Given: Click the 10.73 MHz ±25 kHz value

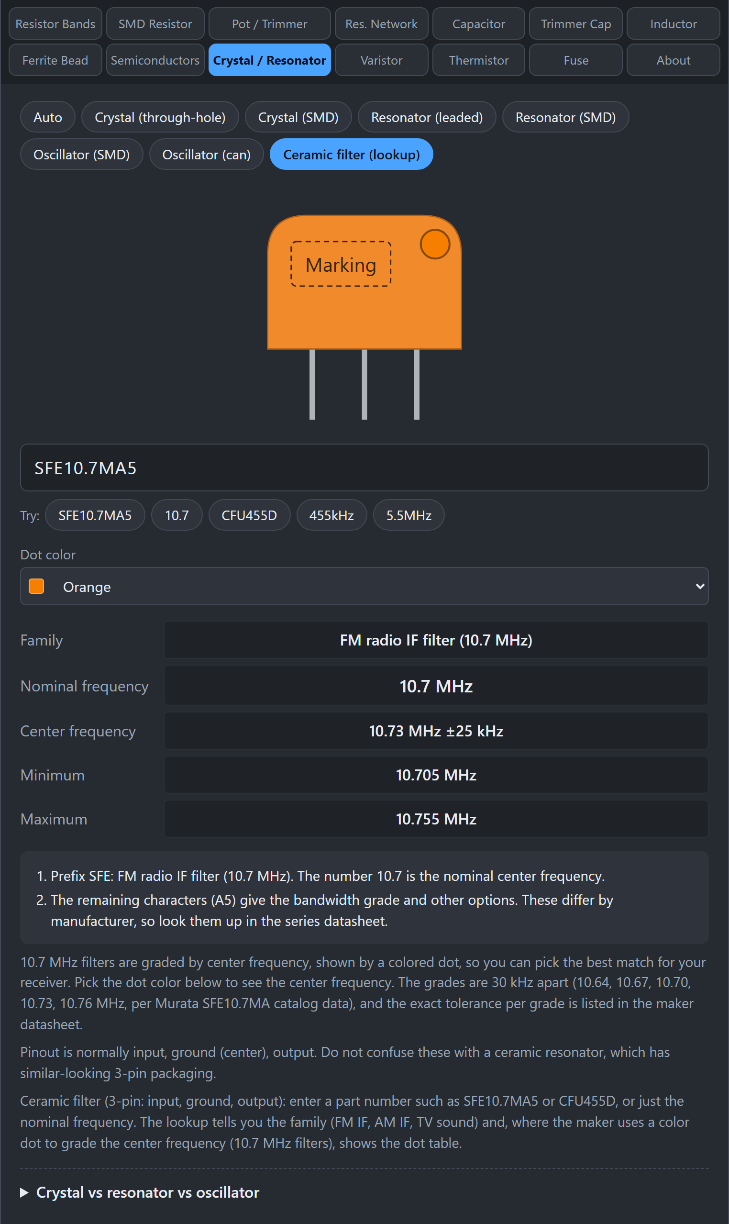Looking at the screenshot, I should (436, 731).
